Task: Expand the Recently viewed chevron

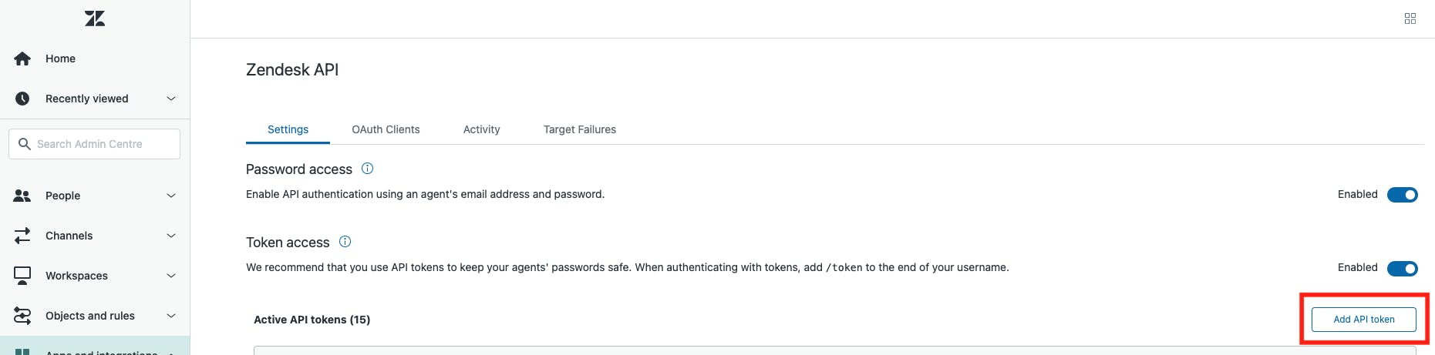Action: coord(171,99)
